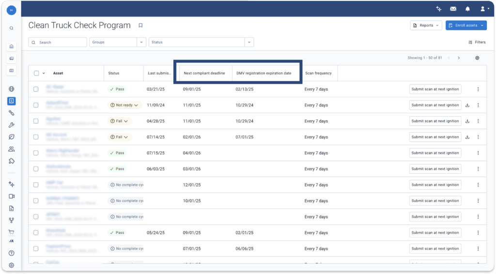Click the download icon in the Not ready row
496x274 pixels.
pyautogui.click(x=467, y=105)
